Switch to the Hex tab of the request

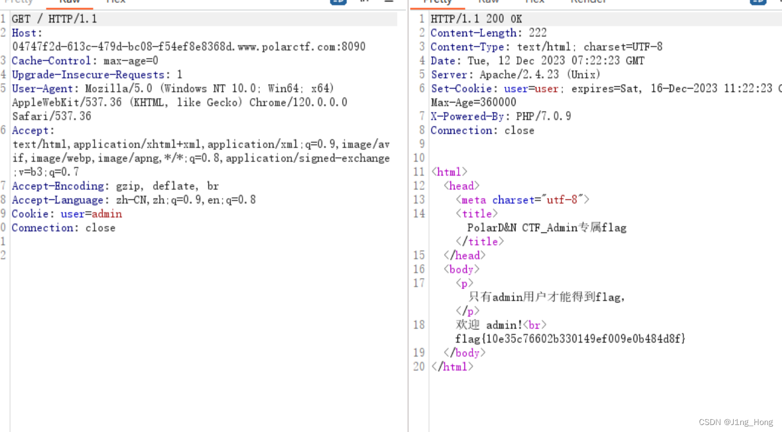[x=115, y=2]
